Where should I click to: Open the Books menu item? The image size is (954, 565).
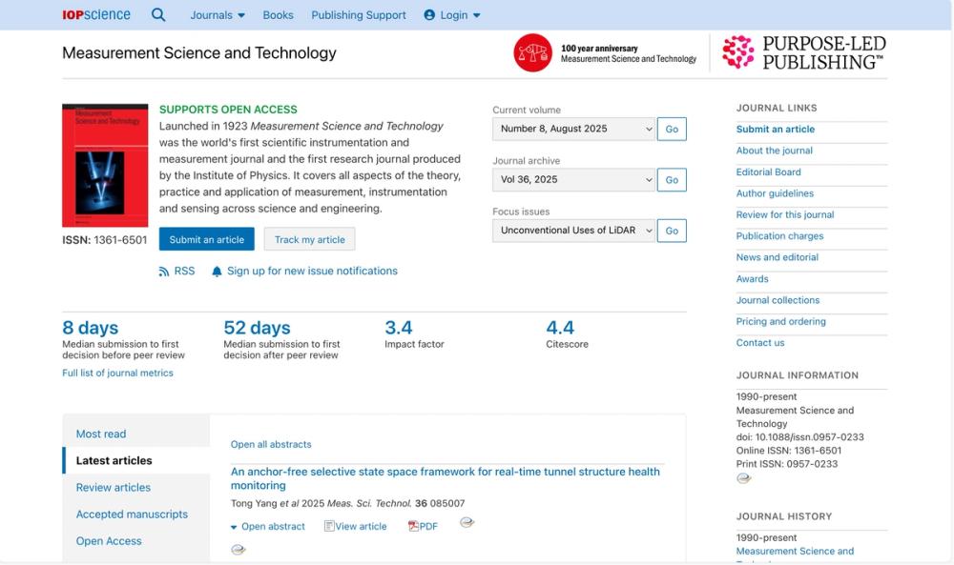pos(278,15)
